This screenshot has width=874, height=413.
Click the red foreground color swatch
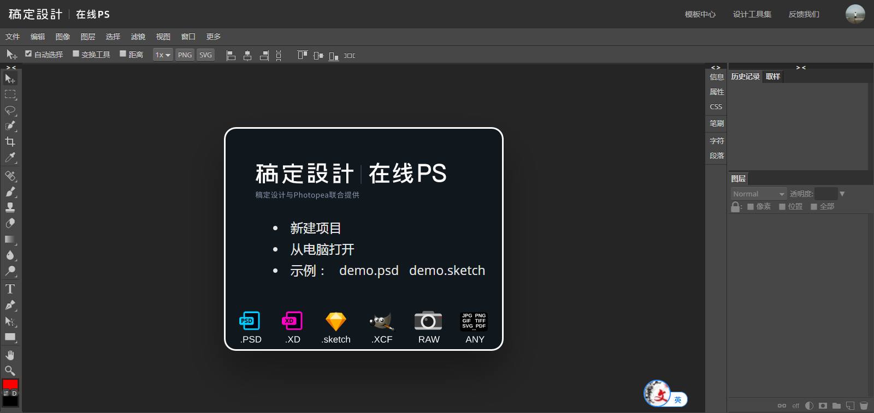tap(10, 384)
